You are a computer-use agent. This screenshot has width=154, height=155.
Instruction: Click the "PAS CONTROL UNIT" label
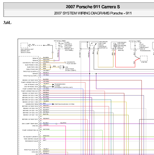point(27,49)
